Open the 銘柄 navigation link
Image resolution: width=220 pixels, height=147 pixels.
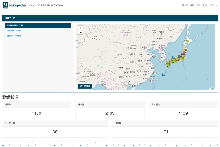(x=192, y=5)
